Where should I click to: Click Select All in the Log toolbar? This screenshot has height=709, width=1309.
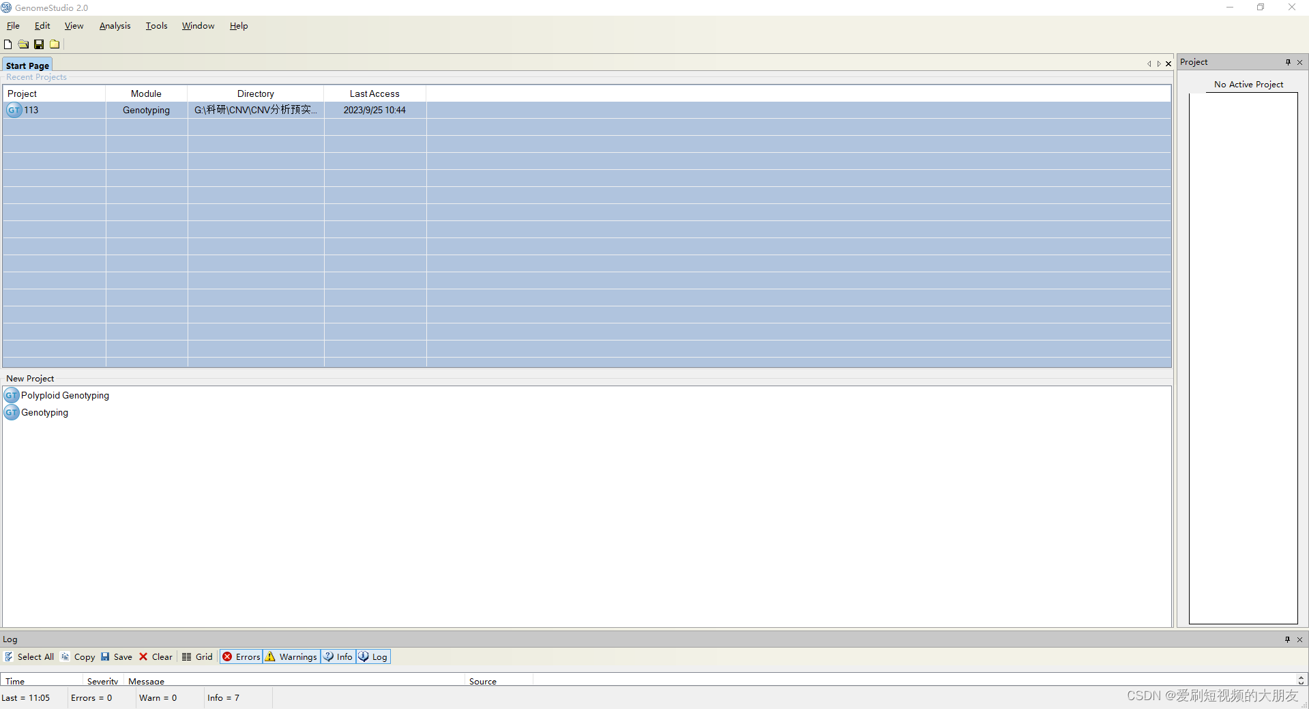pyautogui.click(x=31, y=656)
